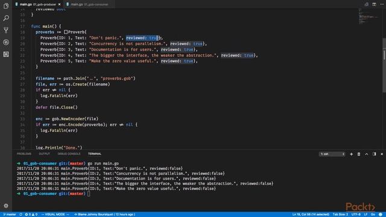Image resolution: width=386 pixels, height=217 pixels.
Task: Open errors and warnings count in status bar
Action: 31,215
